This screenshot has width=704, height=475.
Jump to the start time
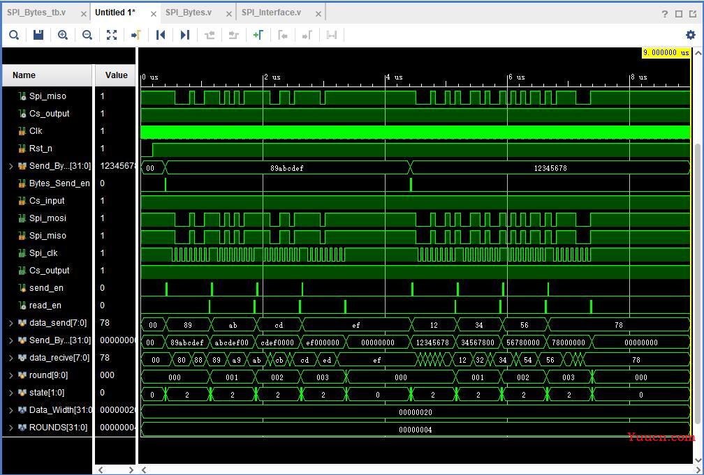(161, 35)
